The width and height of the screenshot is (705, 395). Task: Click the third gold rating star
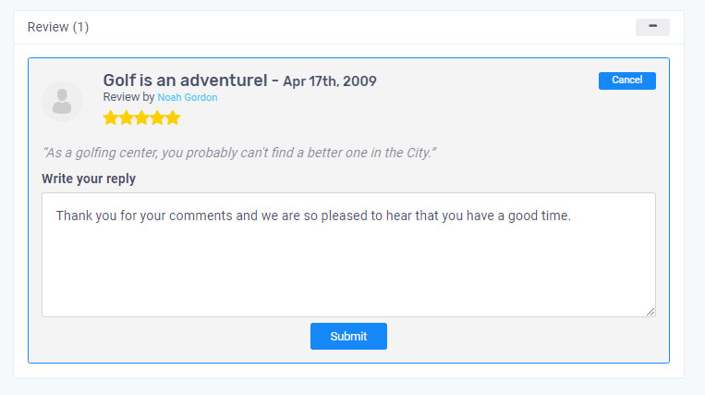[x=141, y=117]
